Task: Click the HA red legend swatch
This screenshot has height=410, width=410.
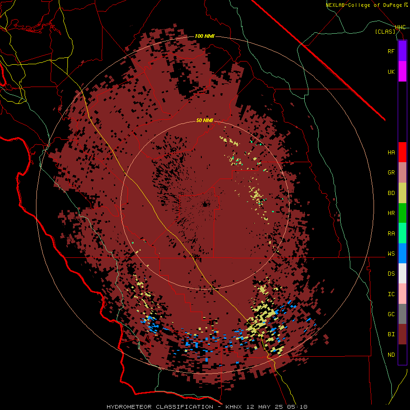Action: (402, 152)
